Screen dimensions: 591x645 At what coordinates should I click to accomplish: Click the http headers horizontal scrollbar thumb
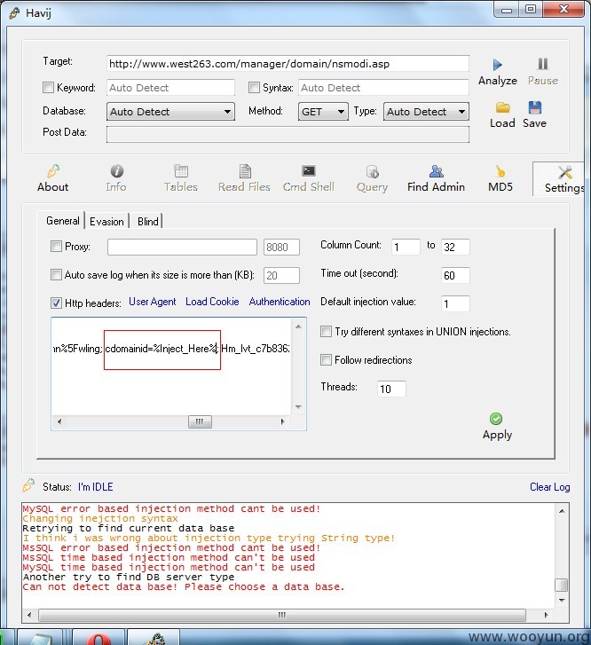pyautogui.click(x=200, y=421)
